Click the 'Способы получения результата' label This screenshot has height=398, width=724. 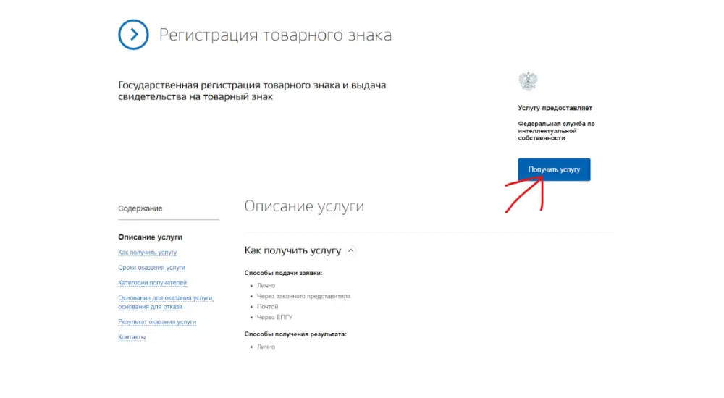[295, 334]
